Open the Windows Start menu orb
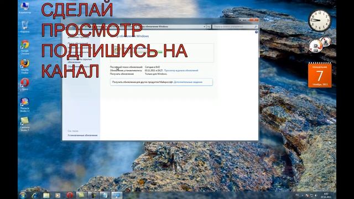354x199 pixels. [23, 195]
